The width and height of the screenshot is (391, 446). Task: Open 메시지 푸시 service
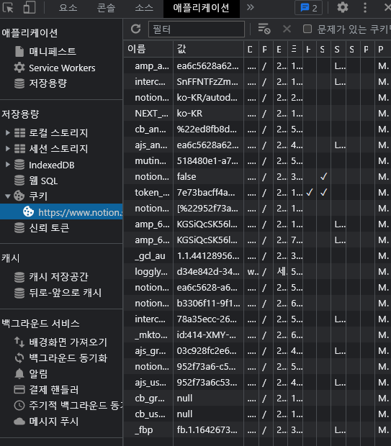tap(54, 422)
